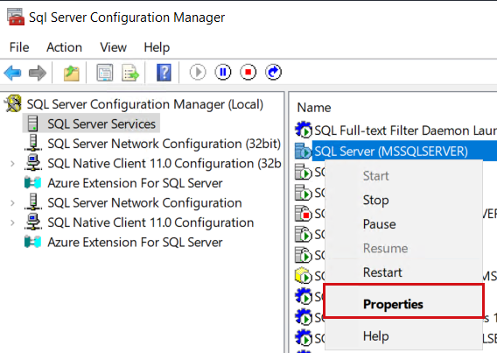Image resolution: width=497 pixels, height=353 pixels.
Task: Expand SQL Native Client 11.0 Configuration node without 32bit
Action: click(12, 222)
